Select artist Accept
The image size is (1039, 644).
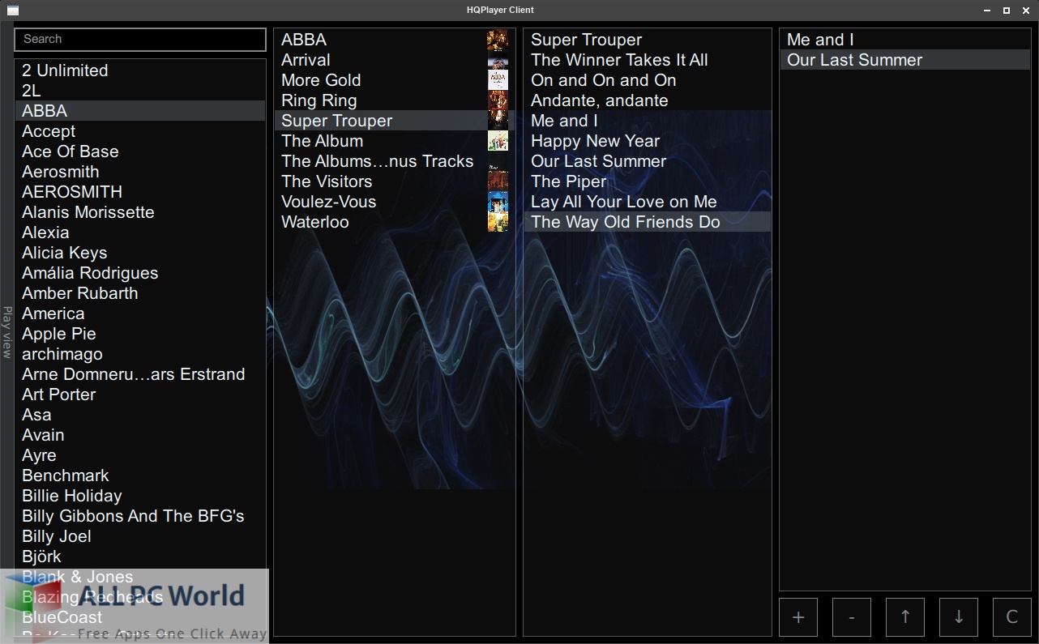coord(140,131)
